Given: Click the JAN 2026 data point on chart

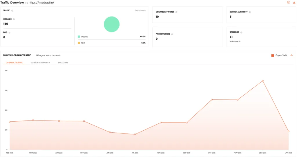Looking at the screenshot, I should [289, 131].
